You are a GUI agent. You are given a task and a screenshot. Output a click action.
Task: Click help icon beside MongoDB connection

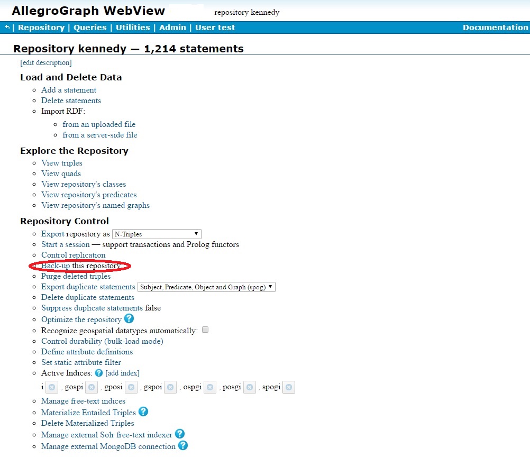click(x=183, y=445)
